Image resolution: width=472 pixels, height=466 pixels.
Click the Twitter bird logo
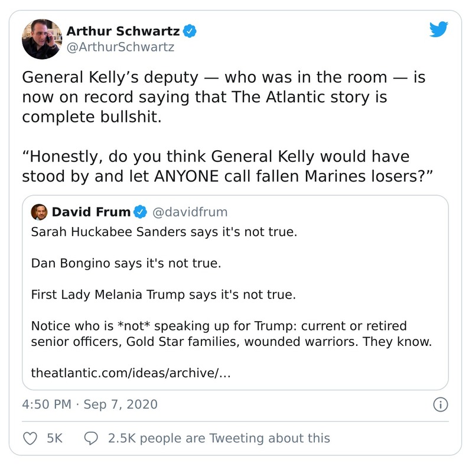[x=438, y=30]
